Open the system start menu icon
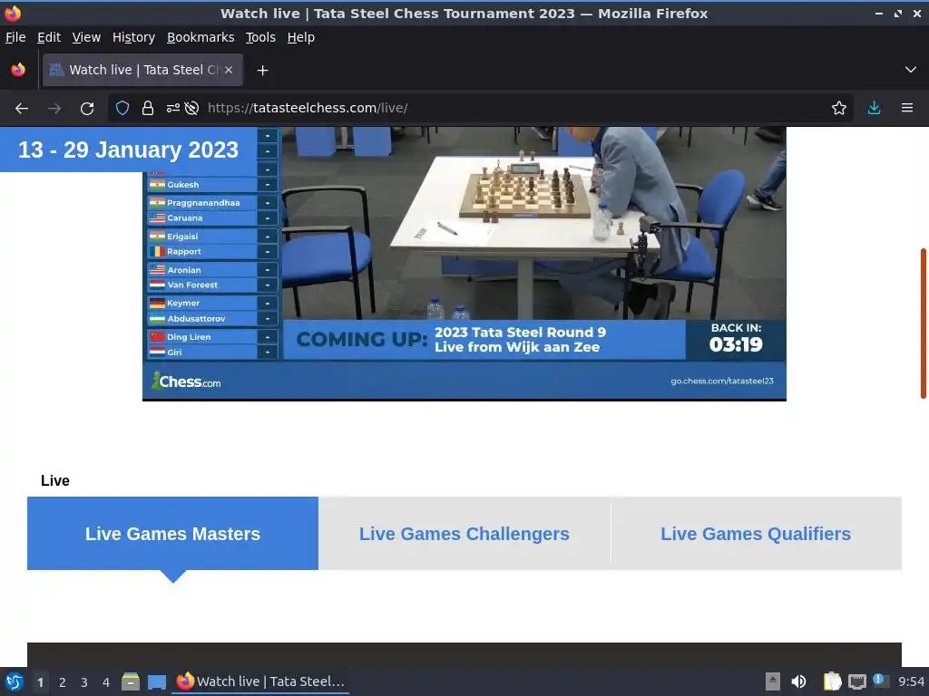This screenshot has width=929, height=696. click(x=15, y=681)
